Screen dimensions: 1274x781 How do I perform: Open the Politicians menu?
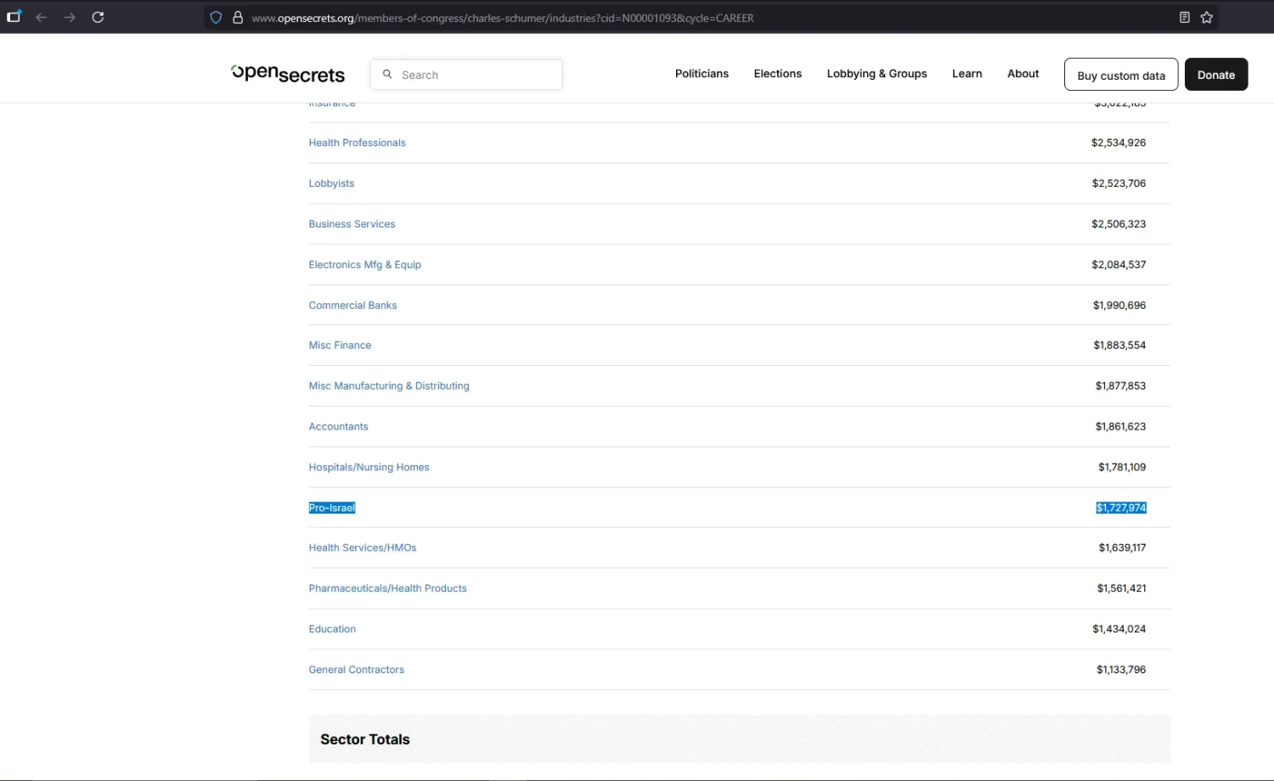(x=702, y=74)
